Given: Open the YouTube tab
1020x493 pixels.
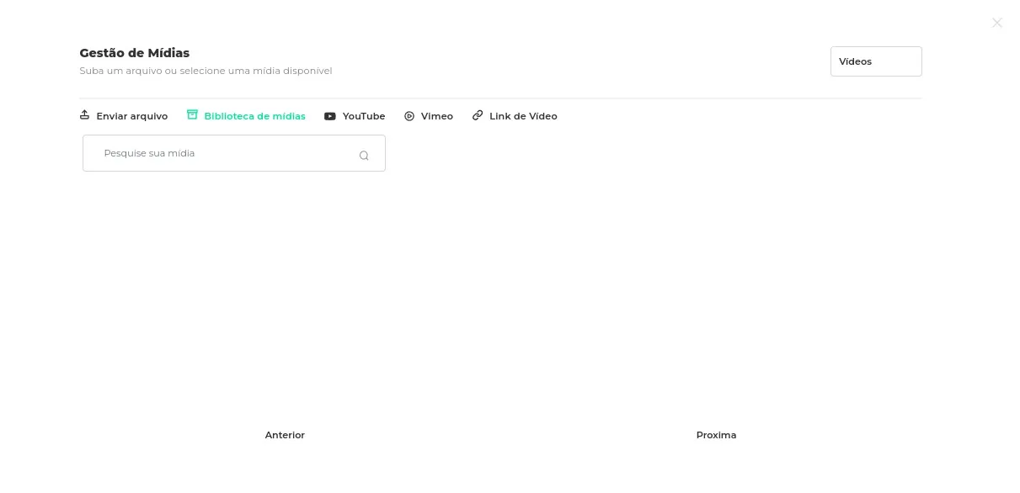Looking at the screenshot, I should pos(355,116).
